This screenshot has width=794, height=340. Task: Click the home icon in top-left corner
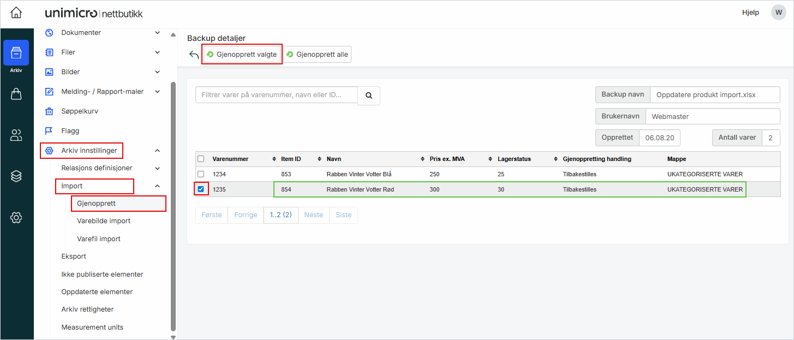(16, 13)
